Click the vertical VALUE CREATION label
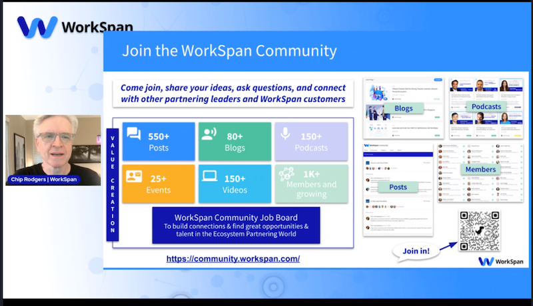The height and width of the screenshot is (306, 533). pos(113,184)
